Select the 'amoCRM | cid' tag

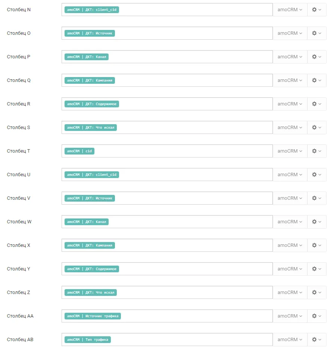(x=79, y=151)
